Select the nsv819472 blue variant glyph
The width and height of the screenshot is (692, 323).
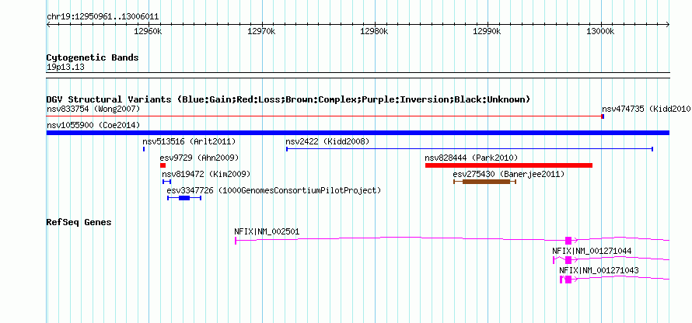coord(167,182)
